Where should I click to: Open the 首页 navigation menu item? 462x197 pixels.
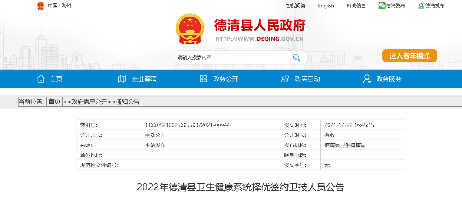click(x=56, y=79)
